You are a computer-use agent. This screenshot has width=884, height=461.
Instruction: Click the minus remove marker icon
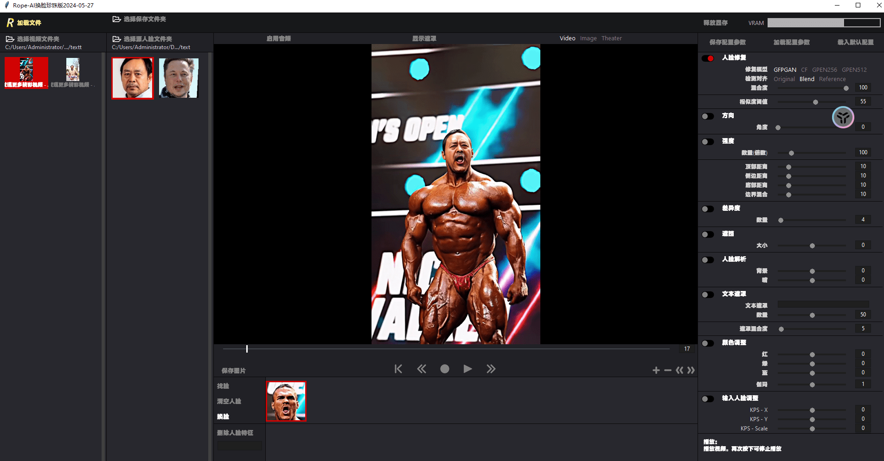(667, 370)
